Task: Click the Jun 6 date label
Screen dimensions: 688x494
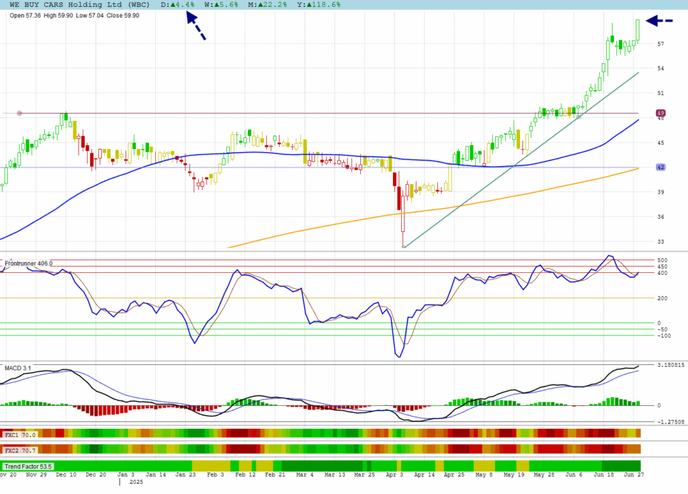Action: pyautogui.click(x=574, y=475)
